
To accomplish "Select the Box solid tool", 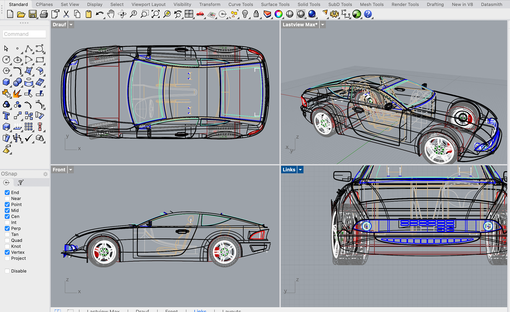I will point(6,82).
